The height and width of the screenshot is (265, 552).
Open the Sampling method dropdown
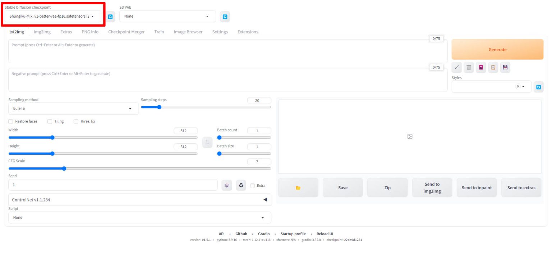73,108
